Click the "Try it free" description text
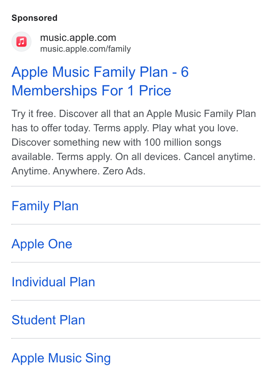The width and height of the screenshot is (272, 376). pos(34,114)
